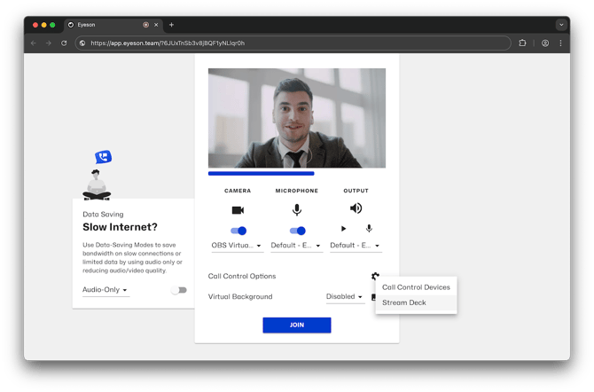Open the OBS Virtual camera dropdown
The width and height of the screenshot is (594, 392).
(x=237, y=246)
